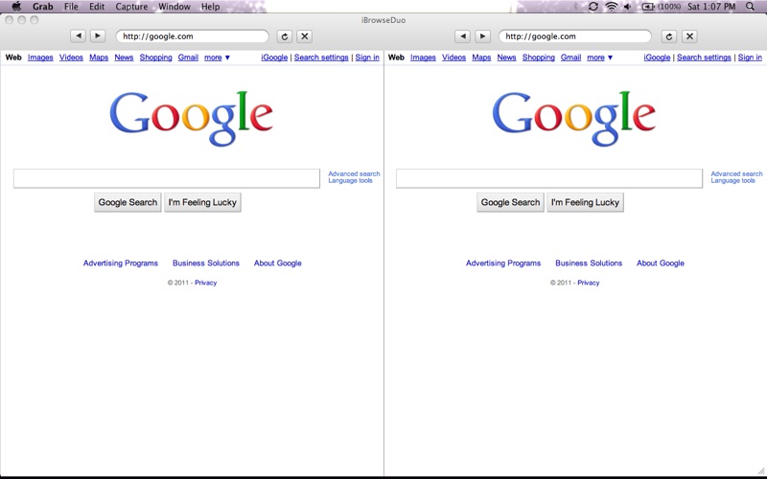Click the Google logo in the left pane
The image size is (767, 479).
point(191,118)
